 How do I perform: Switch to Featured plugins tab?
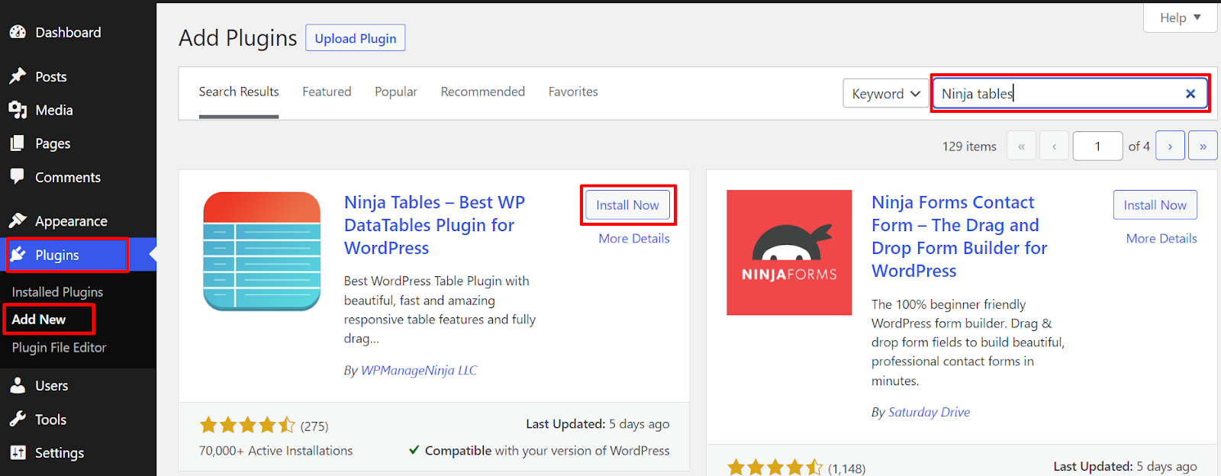coord(327,92)
